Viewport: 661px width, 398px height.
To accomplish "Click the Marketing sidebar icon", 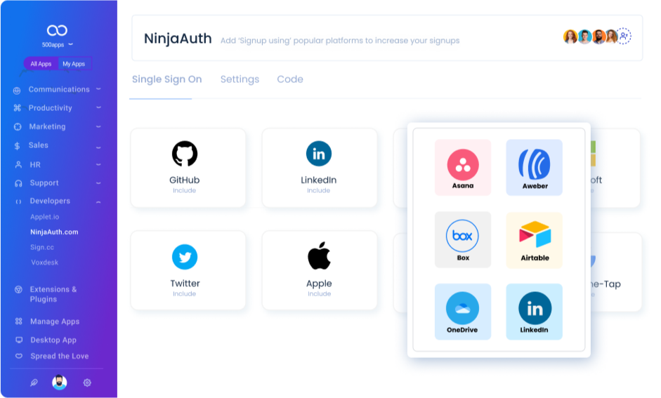I will 18,127.
